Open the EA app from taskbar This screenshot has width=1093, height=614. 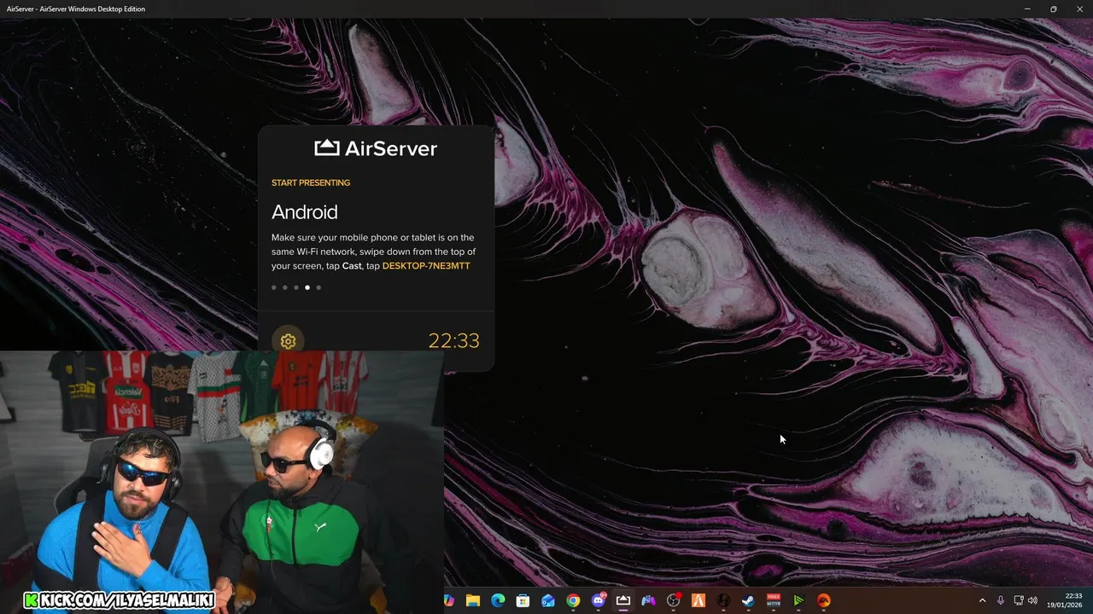point(824,601)
